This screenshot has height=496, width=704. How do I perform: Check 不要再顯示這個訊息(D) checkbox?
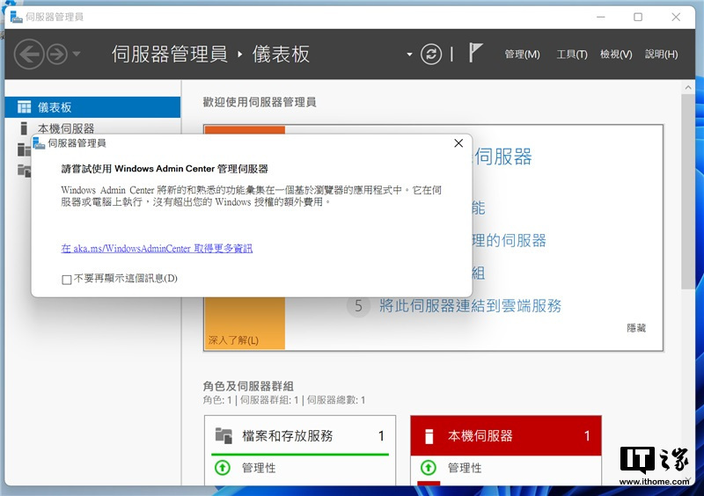pos(67,280)
